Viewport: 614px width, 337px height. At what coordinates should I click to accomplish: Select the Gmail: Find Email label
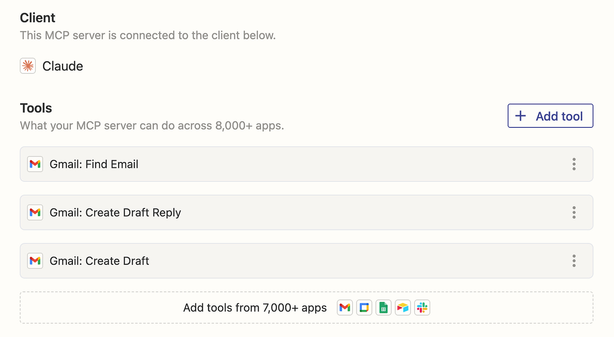94,164
